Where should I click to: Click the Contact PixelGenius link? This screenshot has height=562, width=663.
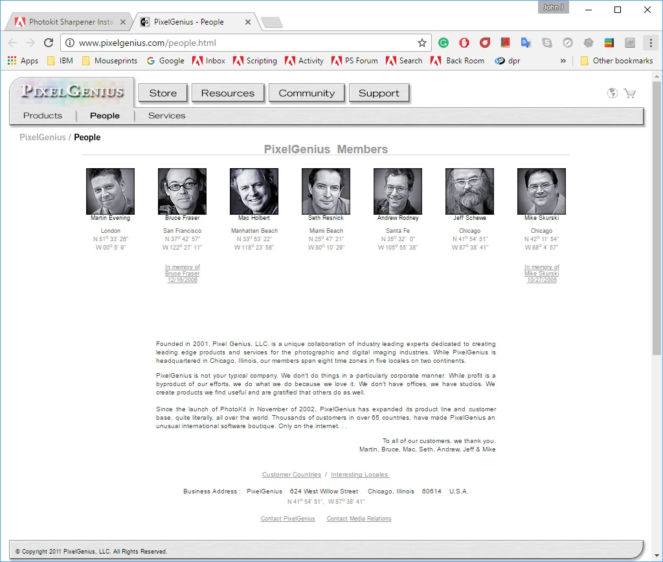287,519
